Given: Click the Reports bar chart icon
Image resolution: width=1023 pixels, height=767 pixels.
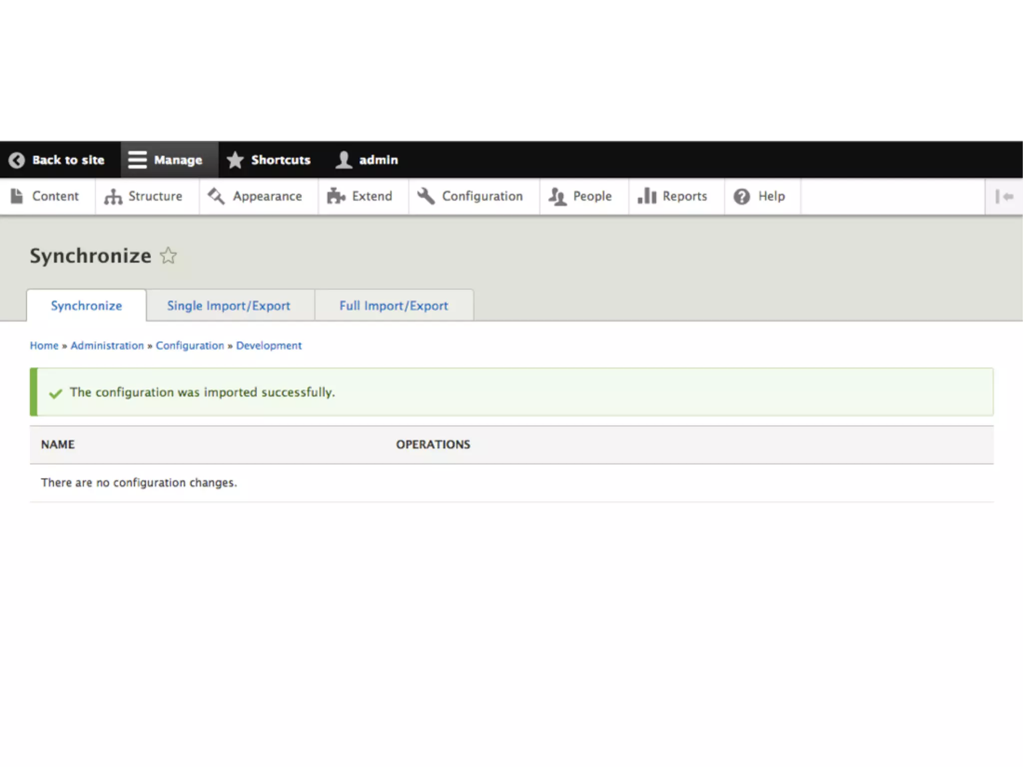Looking at the screenshot, I should click(646, 196).
